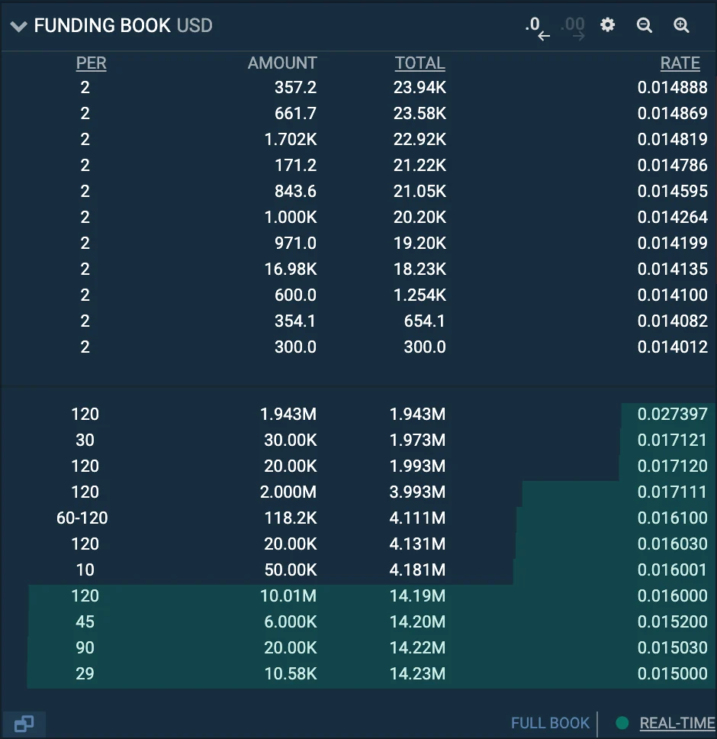717x739 pixels.
Task: Select offer rate 0.015200
Action: coord(672,621)
